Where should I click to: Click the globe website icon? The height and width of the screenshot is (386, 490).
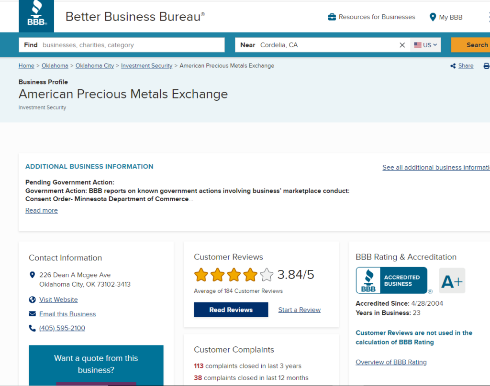click(x=32, y=300)
